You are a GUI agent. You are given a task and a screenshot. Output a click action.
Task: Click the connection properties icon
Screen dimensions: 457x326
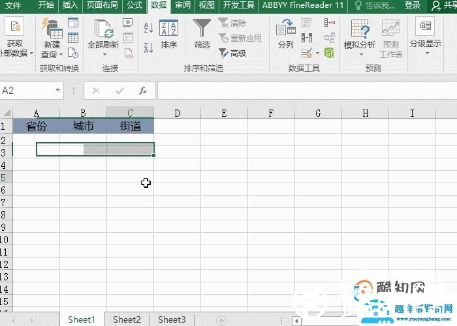click(x=128, y=38)
